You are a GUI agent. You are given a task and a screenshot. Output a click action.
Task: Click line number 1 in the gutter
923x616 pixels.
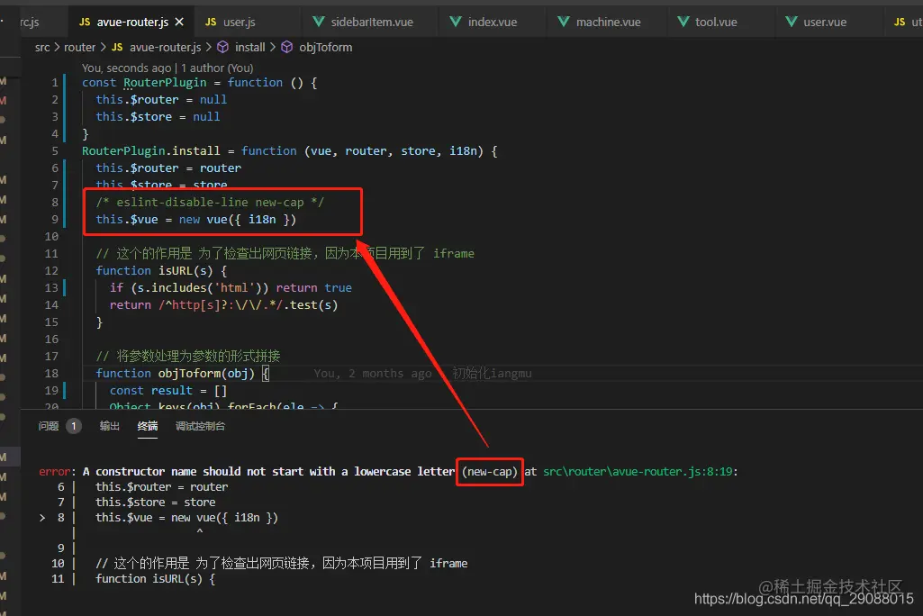[55, 83]
